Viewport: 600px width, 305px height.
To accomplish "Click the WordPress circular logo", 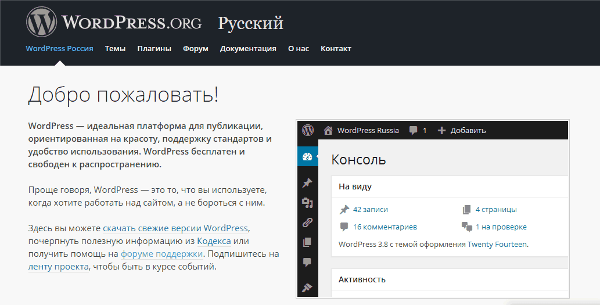I will point(41,22).
